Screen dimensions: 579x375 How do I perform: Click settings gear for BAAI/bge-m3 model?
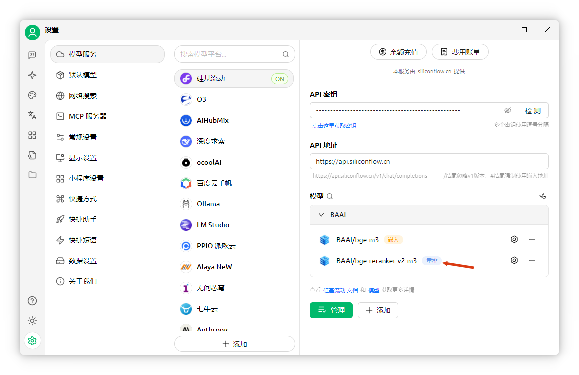tap(514, 240)
